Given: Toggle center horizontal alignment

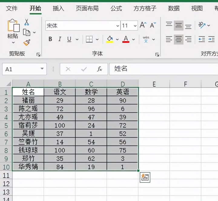Looking at the screenshot, I should 179,39.
